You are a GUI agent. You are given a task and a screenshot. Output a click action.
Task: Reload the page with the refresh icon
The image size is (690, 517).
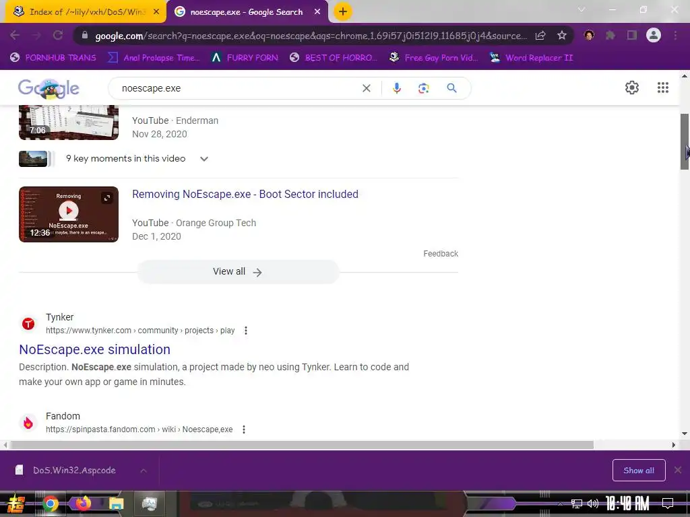pos(58,36)
